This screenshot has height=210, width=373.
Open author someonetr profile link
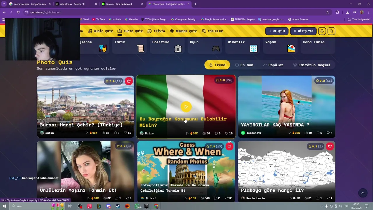tap(251, 133)
